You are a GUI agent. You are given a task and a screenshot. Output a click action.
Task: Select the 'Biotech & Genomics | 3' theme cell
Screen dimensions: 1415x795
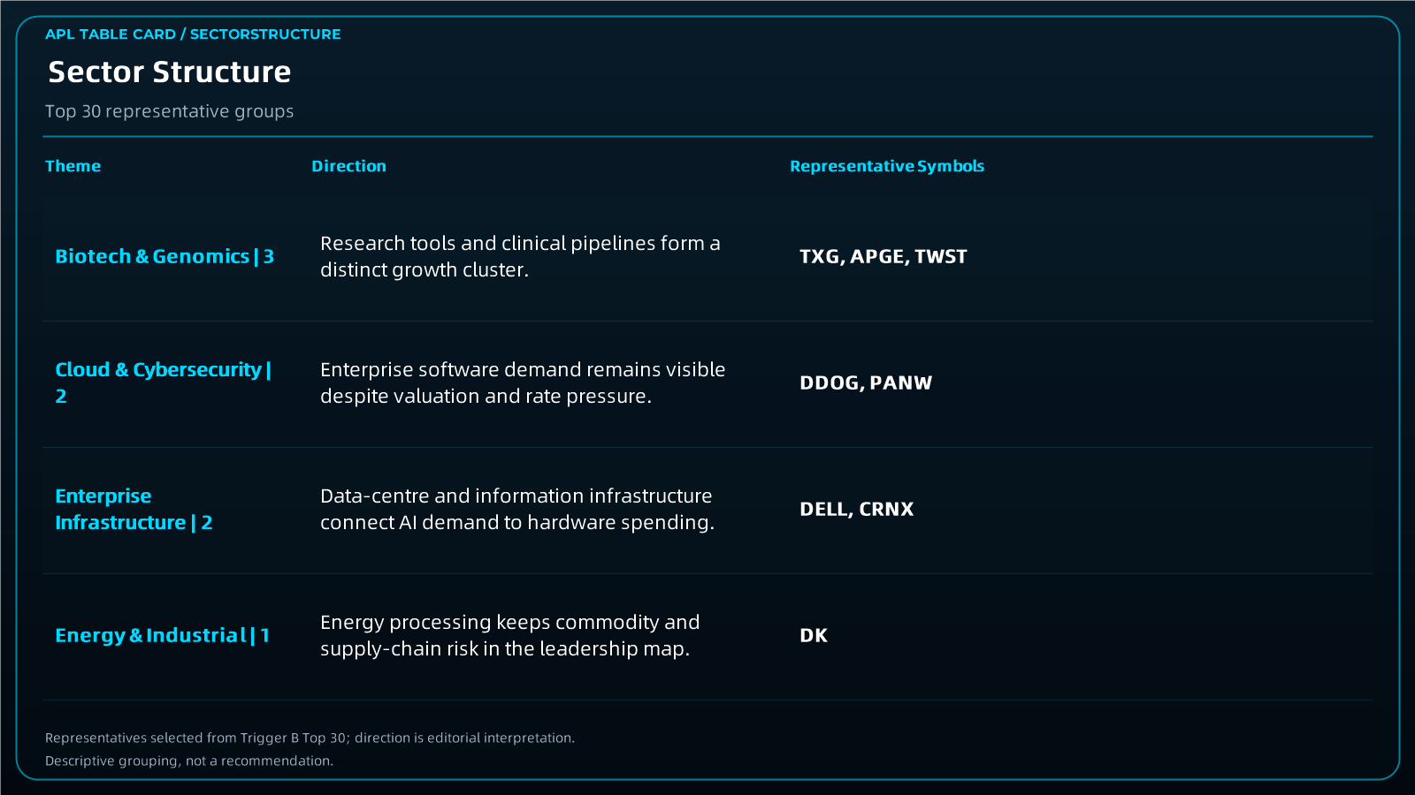(x=164, y=256)
